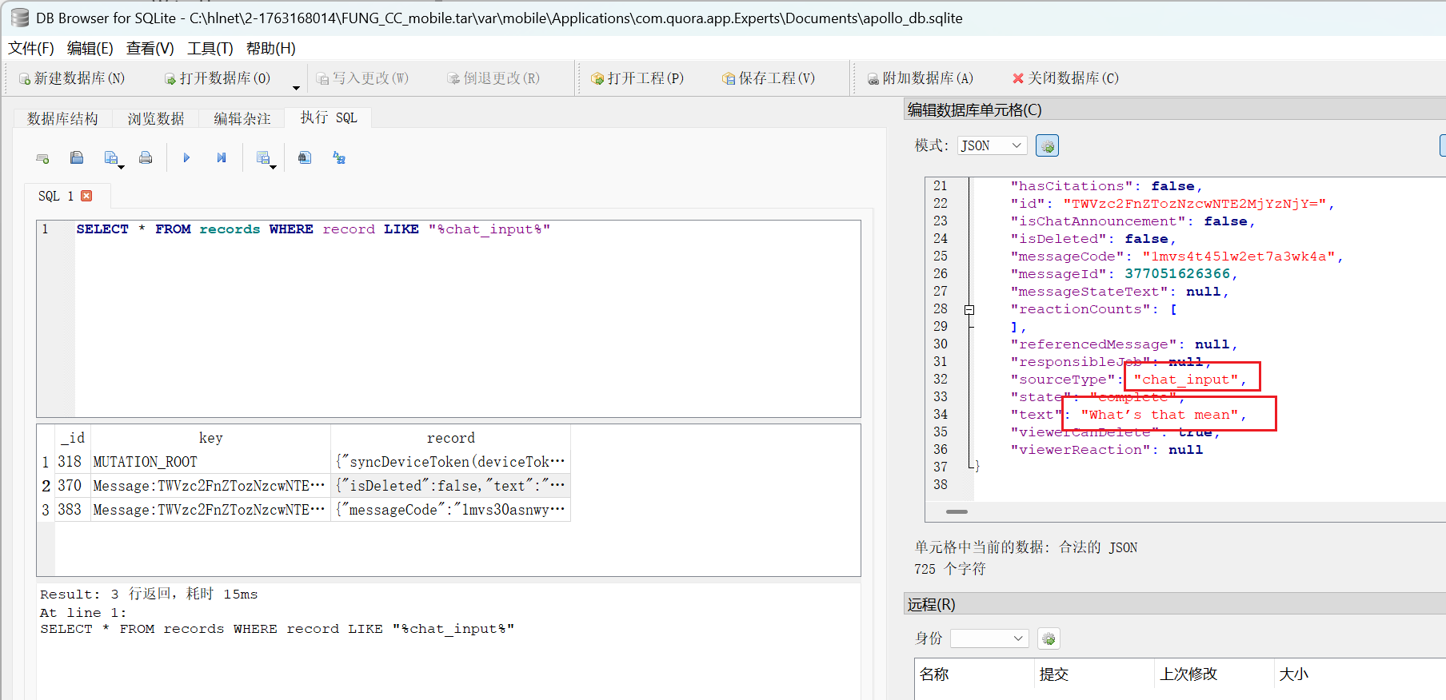Open find and replace in editor
The width and height of the screenshot is (1446, 700).
(339, 158)
